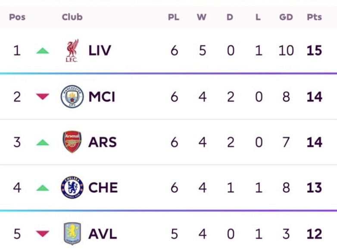Click Liverpool's 15 points value
The width and height of the screenshot is (337, 249).
click(x=314, y=50)
